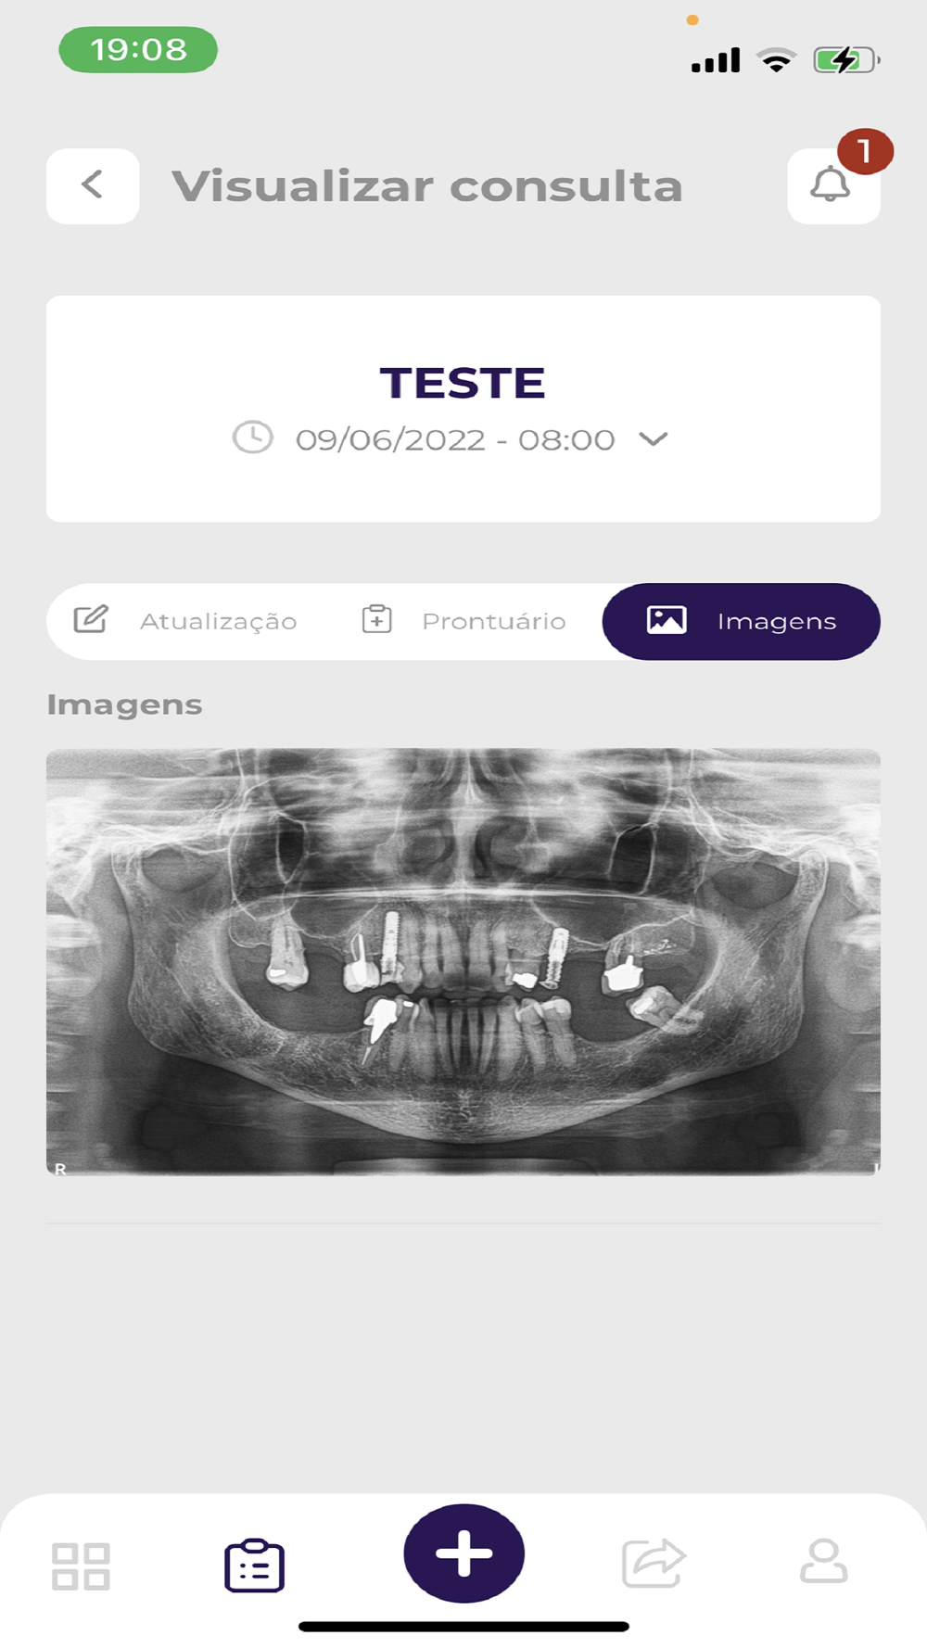Click the clock icon beside date
927x1648 pixels.
click(252, 437)
